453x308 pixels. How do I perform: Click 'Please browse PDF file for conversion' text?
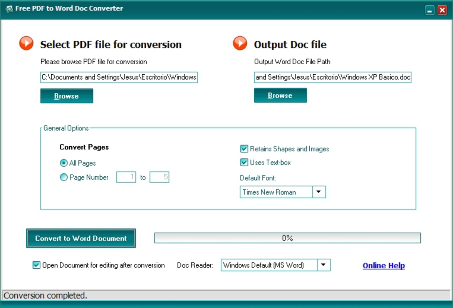click(94, 62)
